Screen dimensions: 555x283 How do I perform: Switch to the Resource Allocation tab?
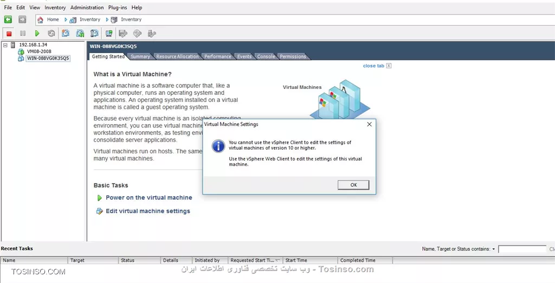[177, 56]
